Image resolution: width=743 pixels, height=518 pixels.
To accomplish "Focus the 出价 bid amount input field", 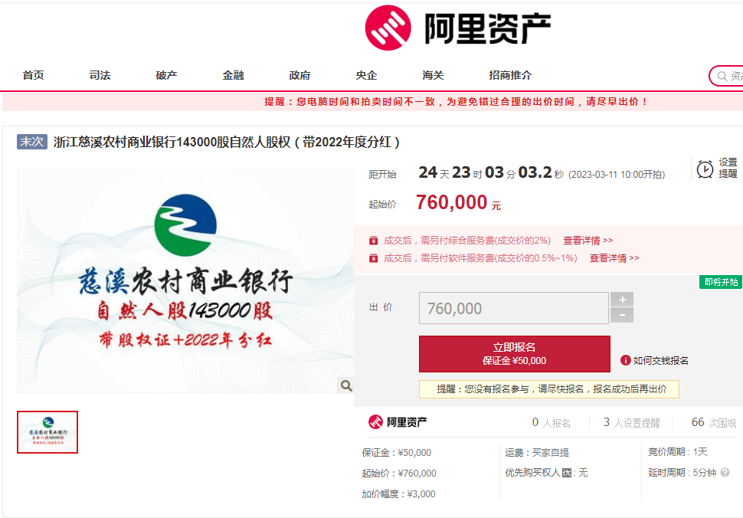I will (514, 308).
